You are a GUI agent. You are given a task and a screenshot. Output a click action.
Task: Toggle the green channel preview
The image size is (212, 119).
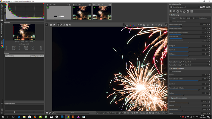[x=132, y=25]
